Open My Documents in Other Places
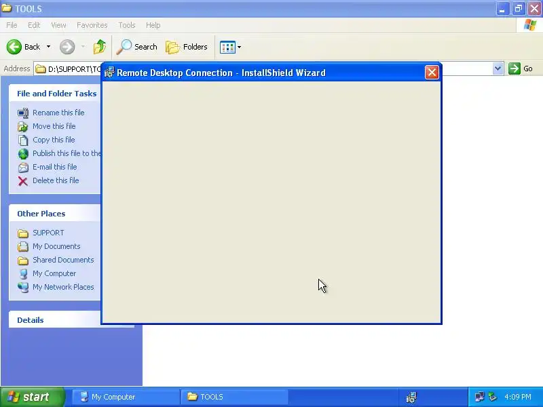The image size is (543, 407). pyautogui.click(x=56, y=246)
